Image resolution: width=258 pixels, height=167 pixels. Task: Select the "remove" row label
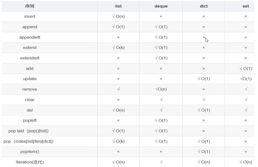30,89
